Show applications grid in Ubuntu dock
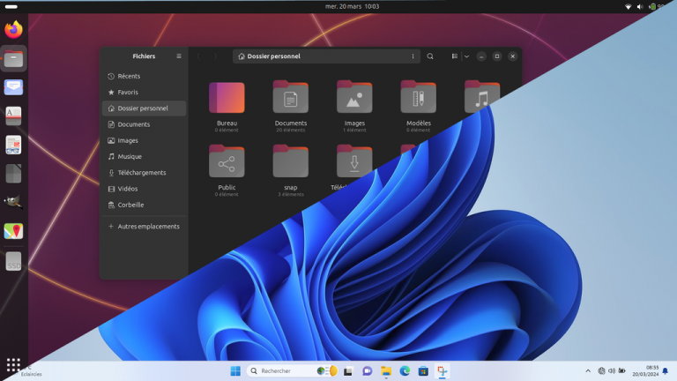 (x=13, y=364)
